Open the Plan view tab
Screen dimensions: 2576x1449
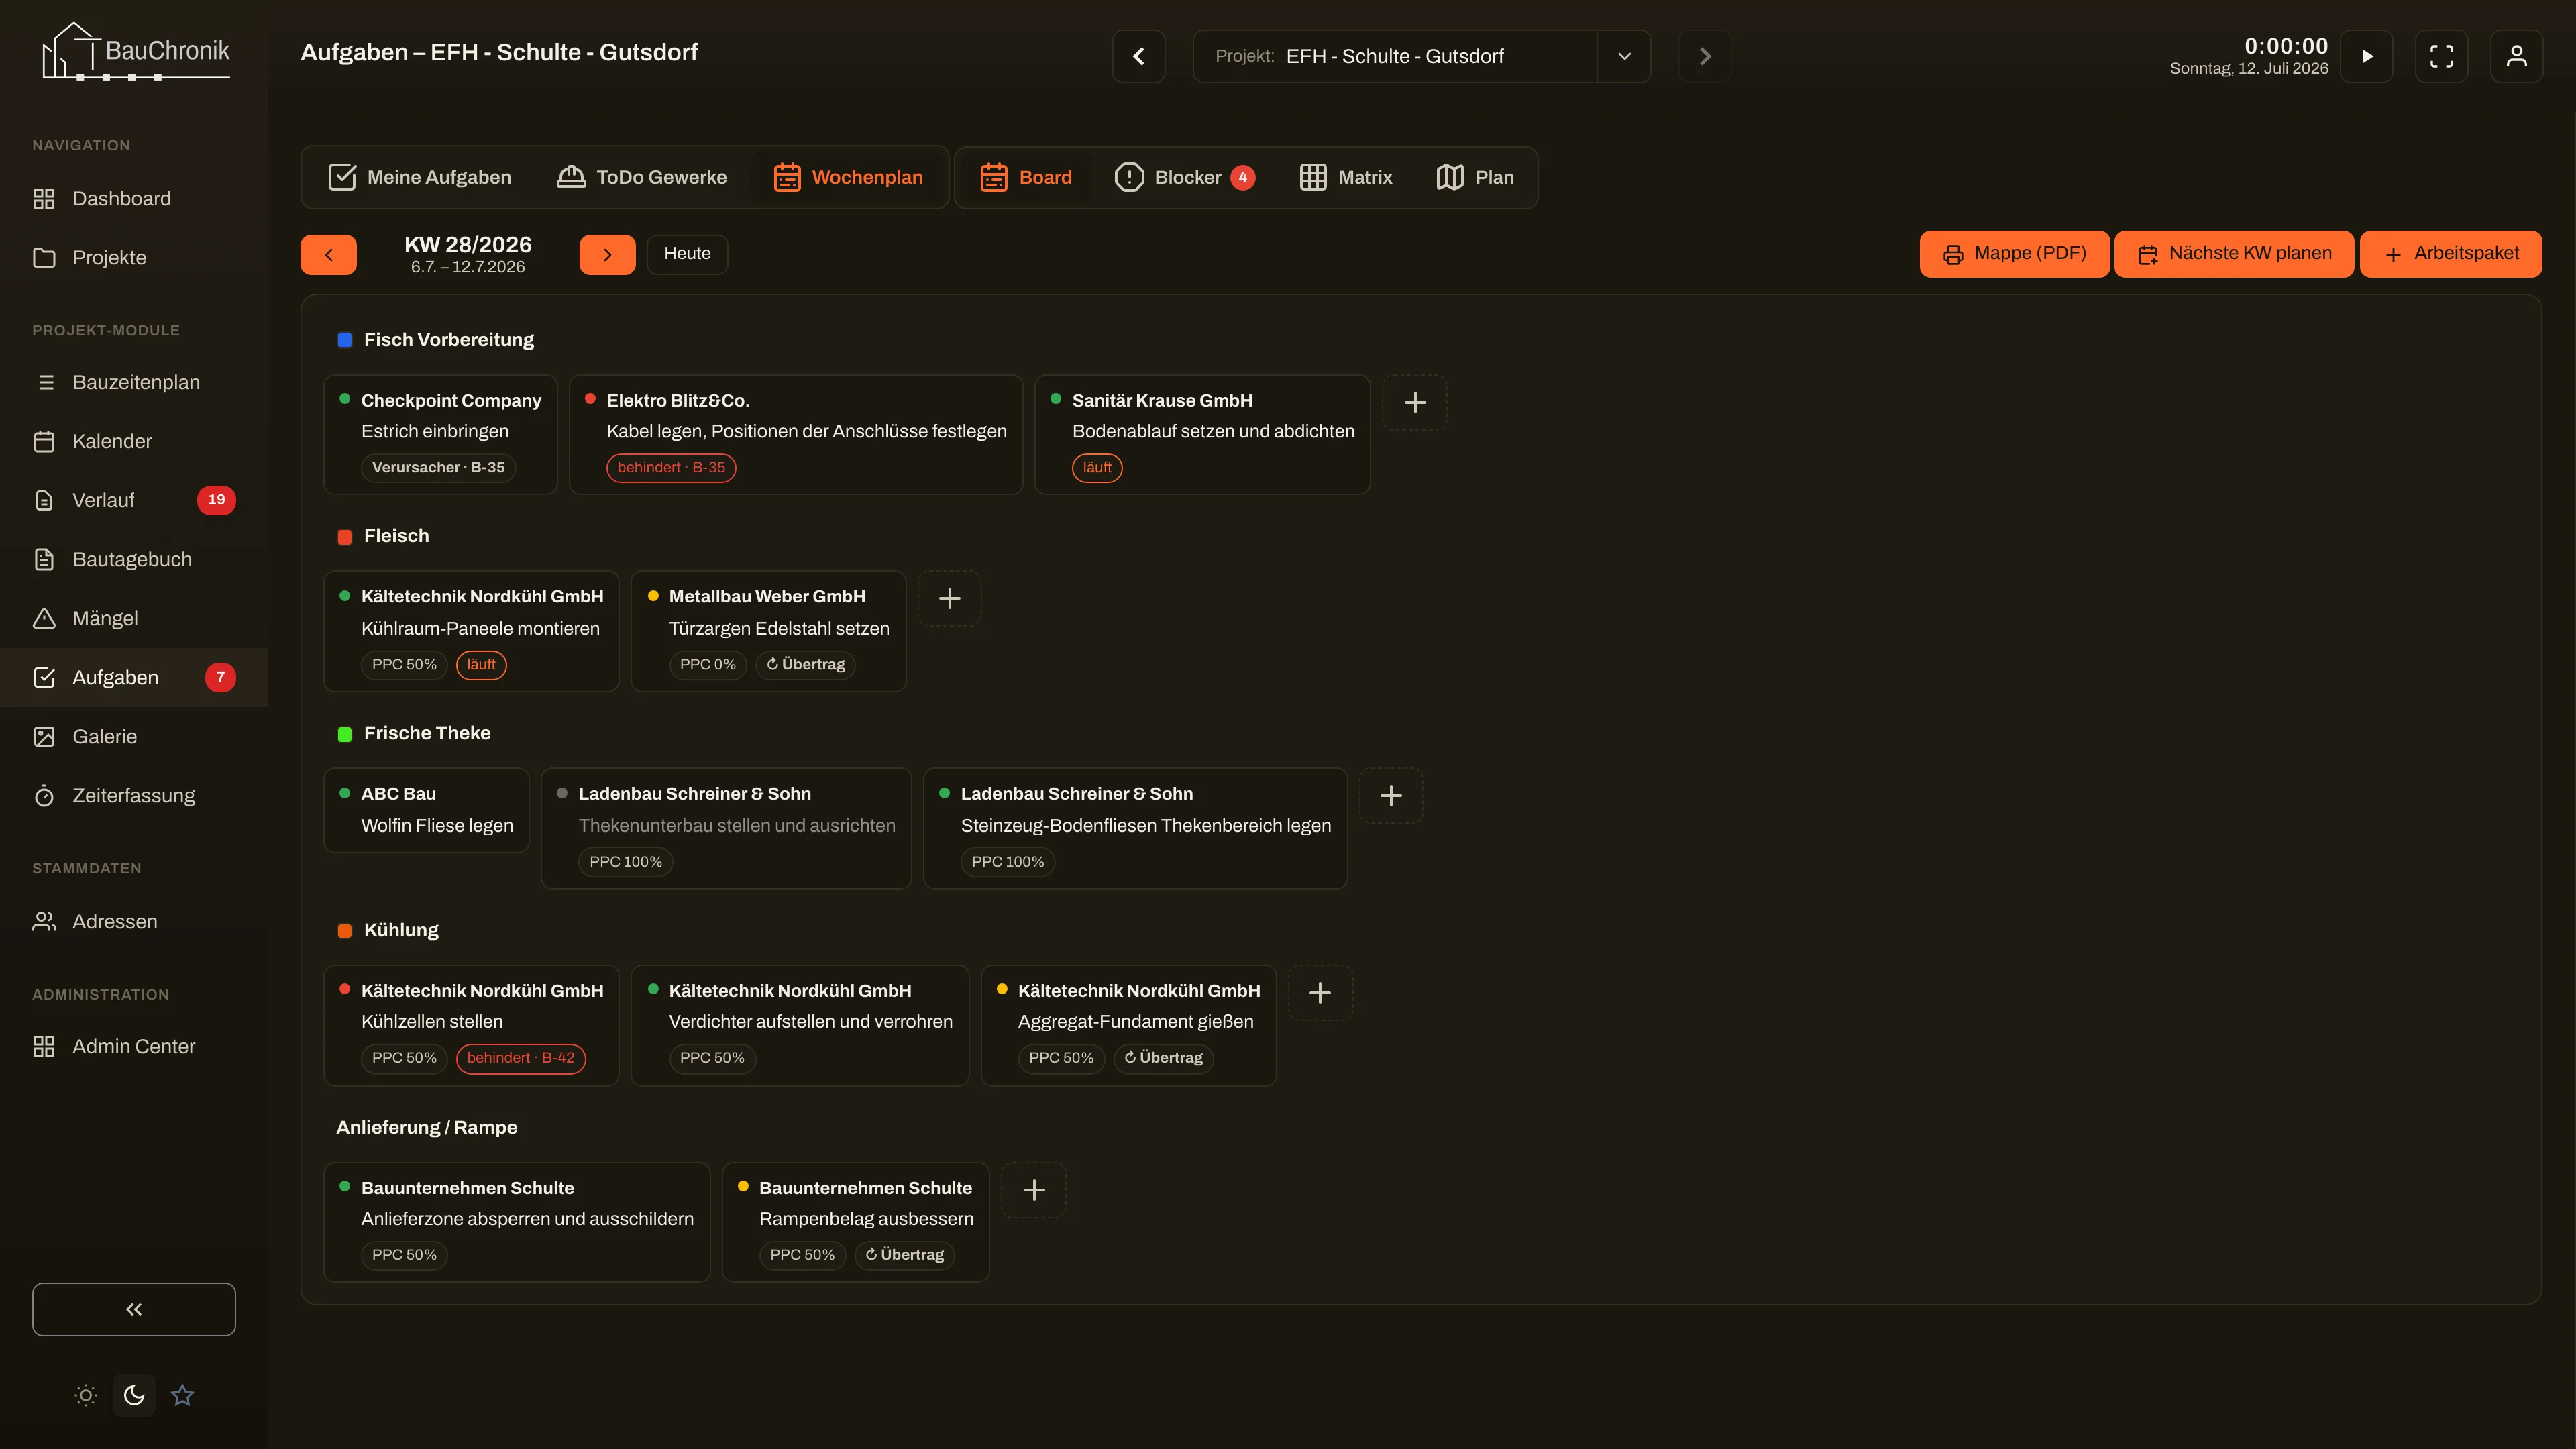click(x=1475, y=177)
